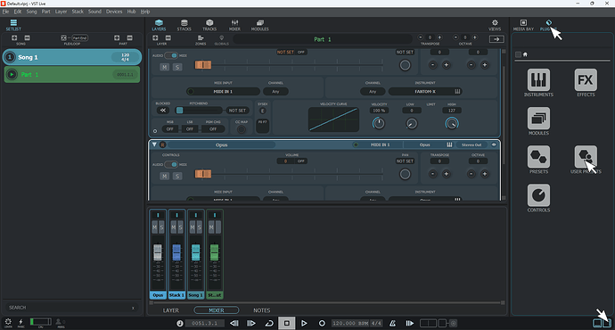615x330 pixels.
Task: Select Part 1 in the setlist
Action: click(72, 75)
